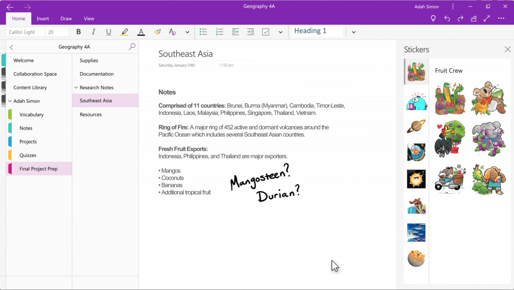
Task: Open the Final Project Prep section
Action: pyautogui.click(x=38, y=169)
